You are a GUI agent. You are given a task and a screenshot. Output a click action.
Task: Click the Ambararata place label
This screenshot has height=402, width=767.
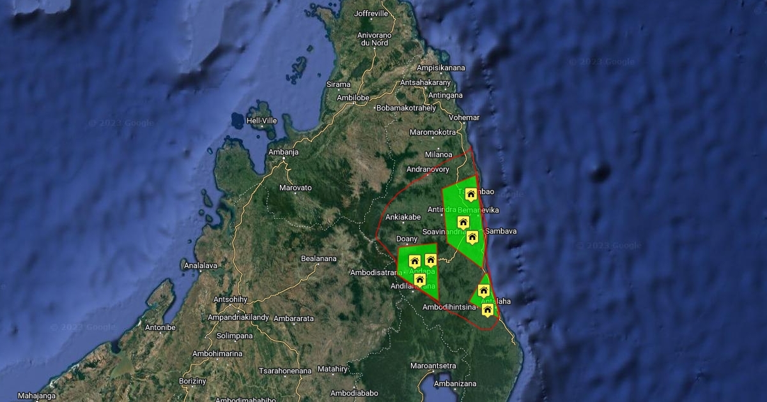293,318
